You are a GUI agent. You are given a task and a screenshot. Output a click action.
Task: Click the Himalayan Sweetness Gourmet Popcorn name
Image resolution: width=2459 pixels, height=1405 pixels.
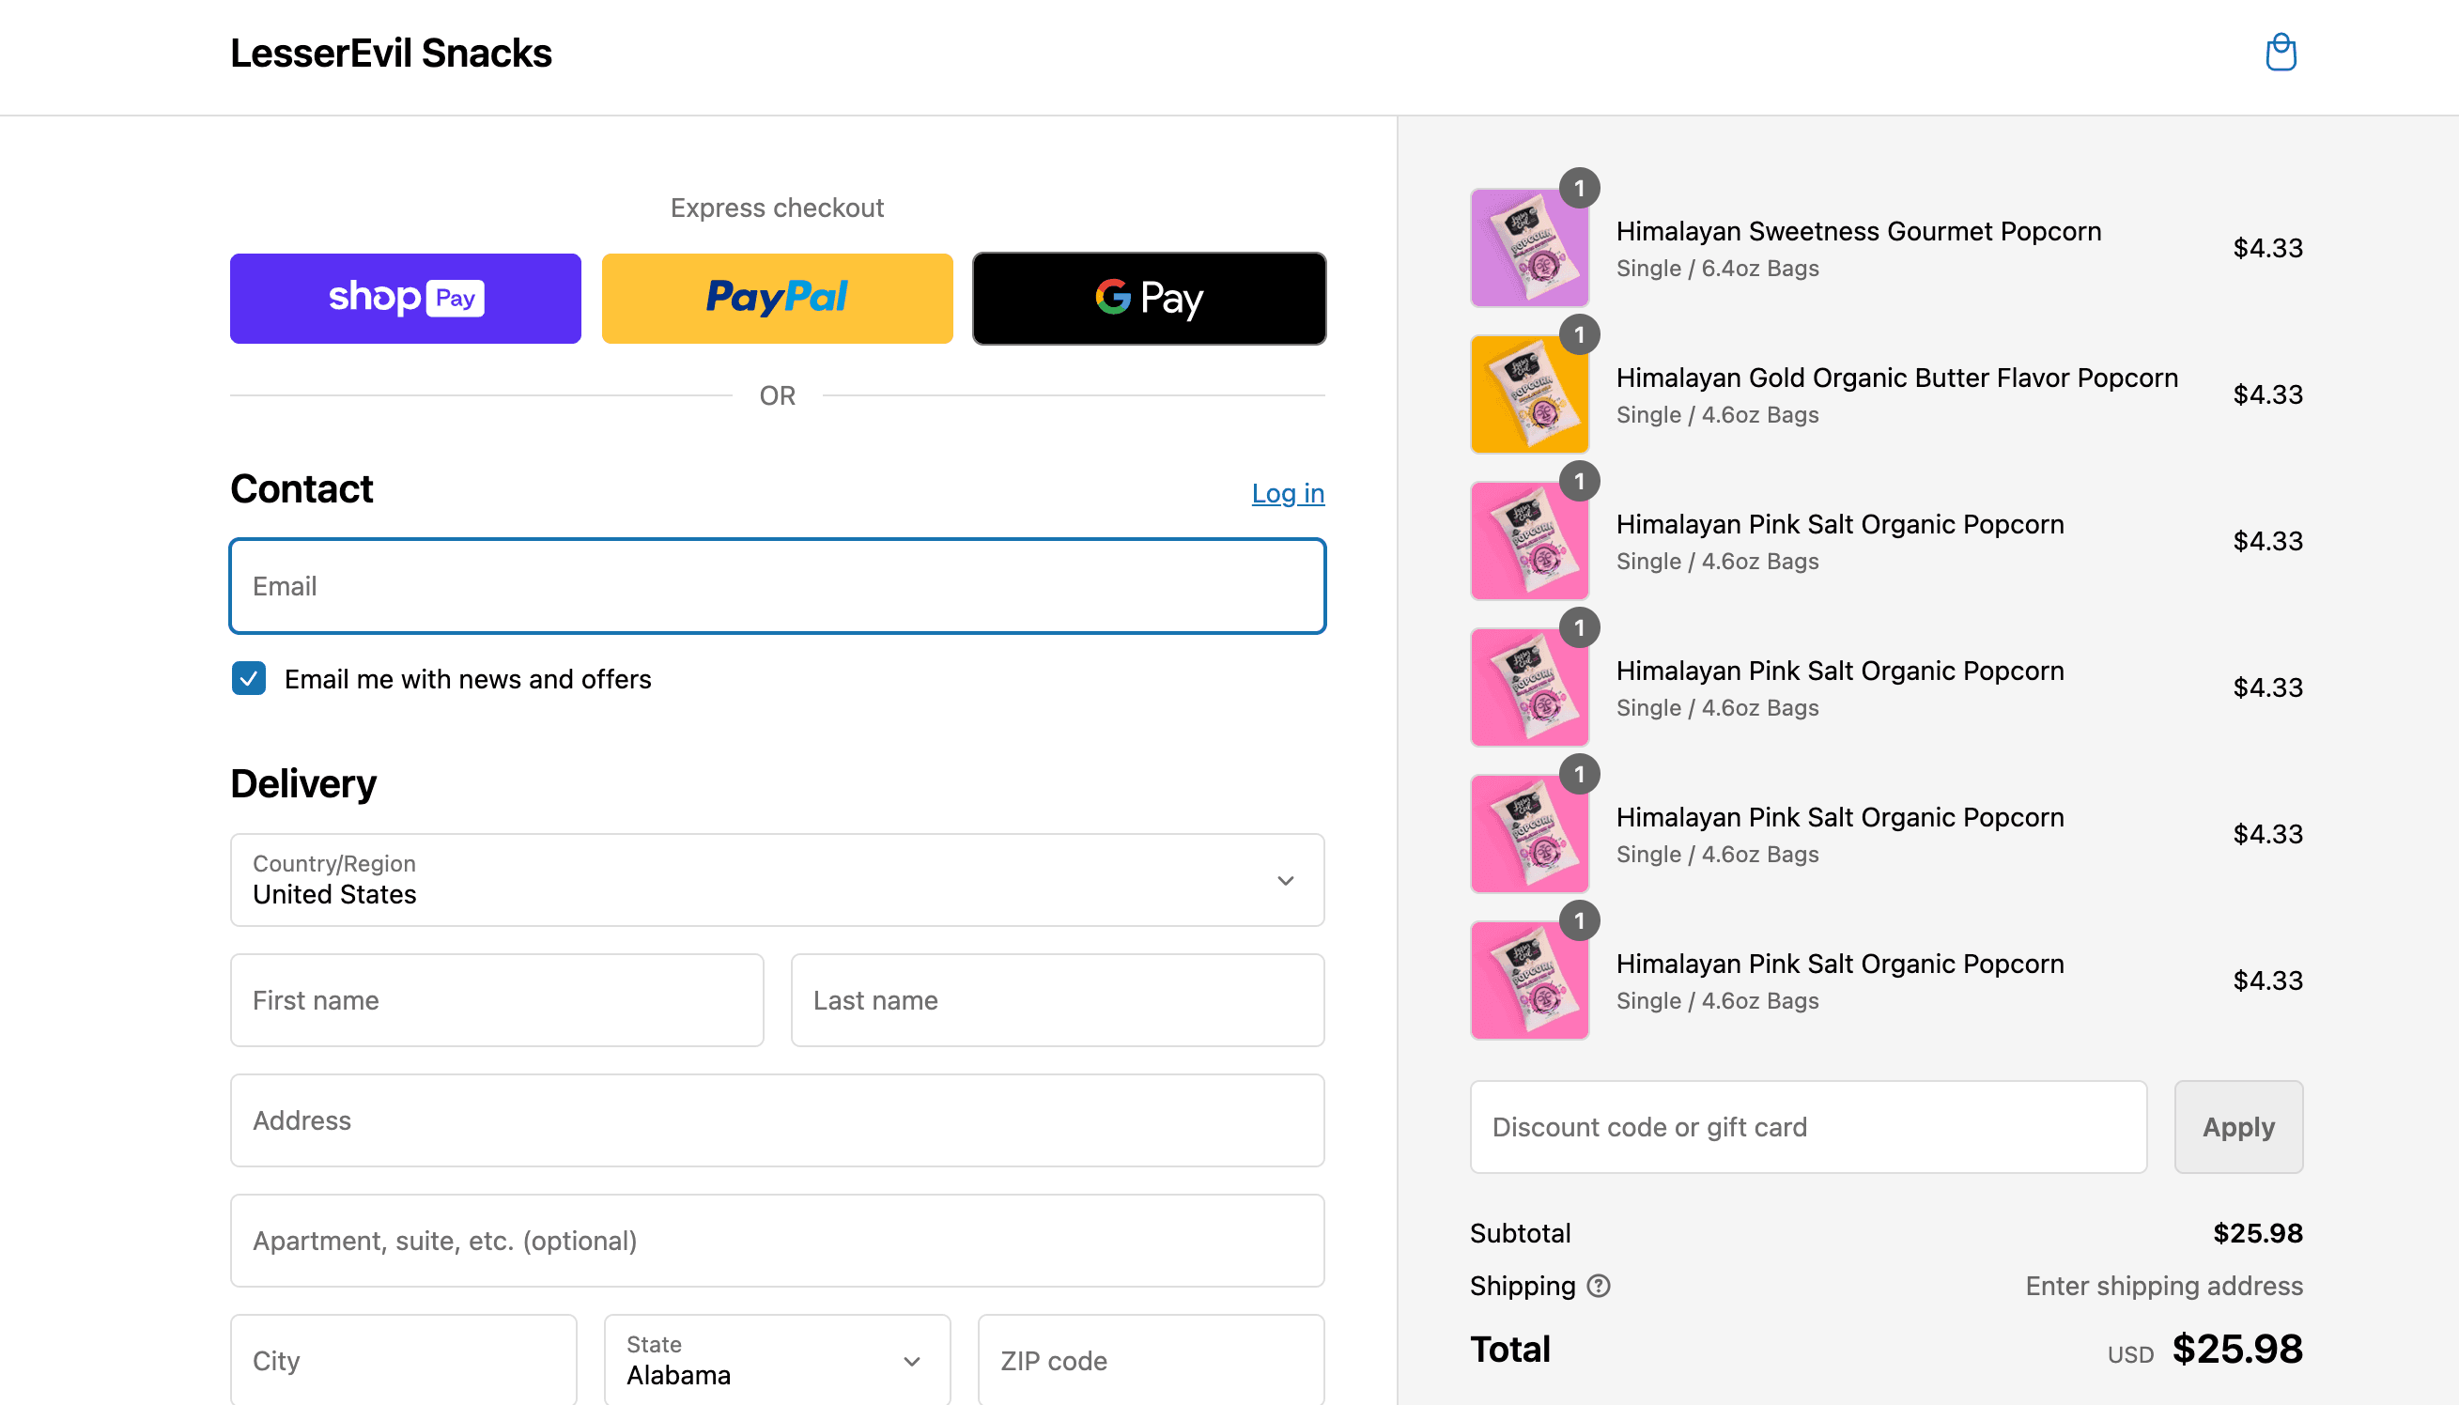click(x=1858, y=232)
